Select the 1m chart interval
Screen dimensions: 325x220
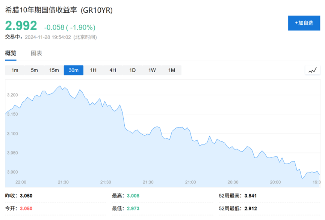15,70
